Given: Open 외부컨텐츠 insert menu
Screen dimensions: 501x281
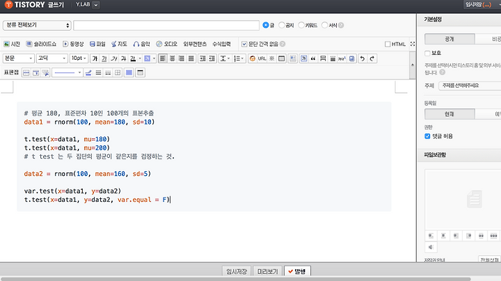Looking at the screenshot, I should pyautogui.click(x=195, y=44).
